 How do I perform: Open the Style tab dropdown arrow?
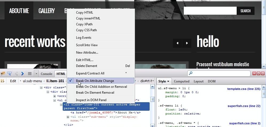pos(168,81)
